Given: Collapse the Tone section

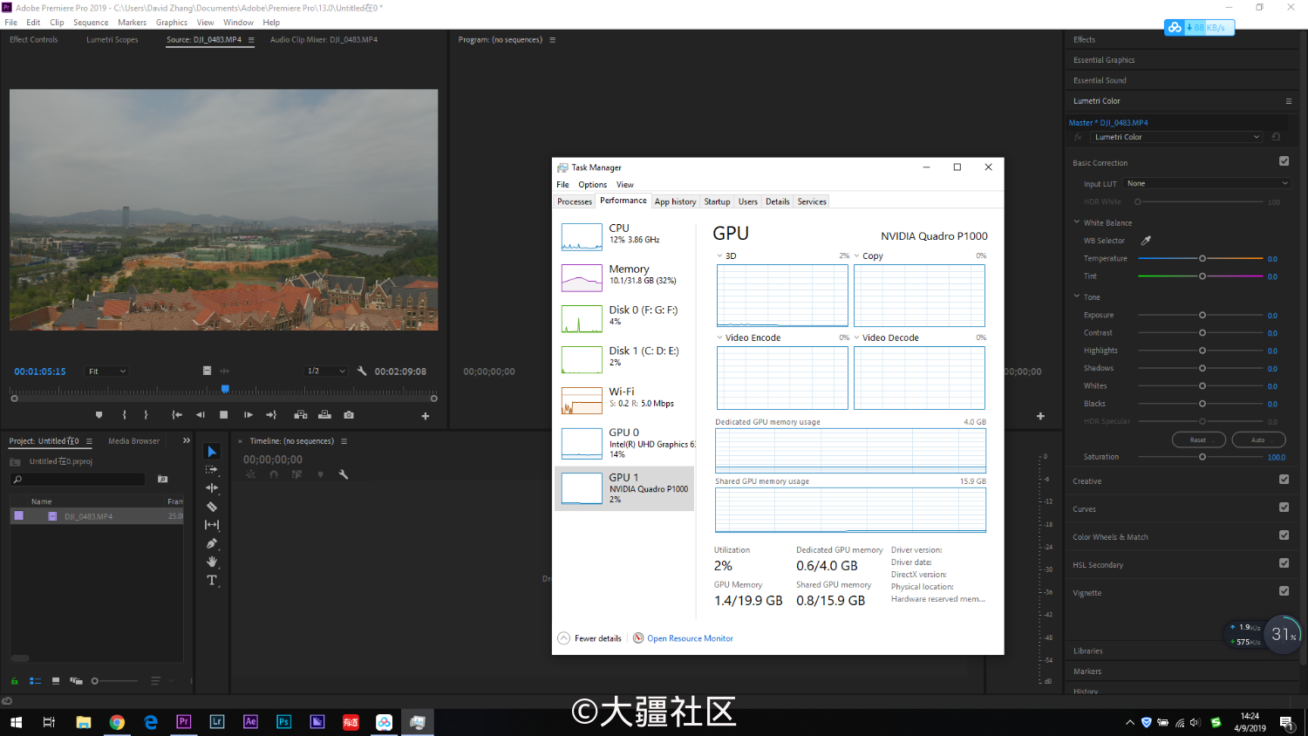Looking at the screenshot, I should pos(1077,296).
